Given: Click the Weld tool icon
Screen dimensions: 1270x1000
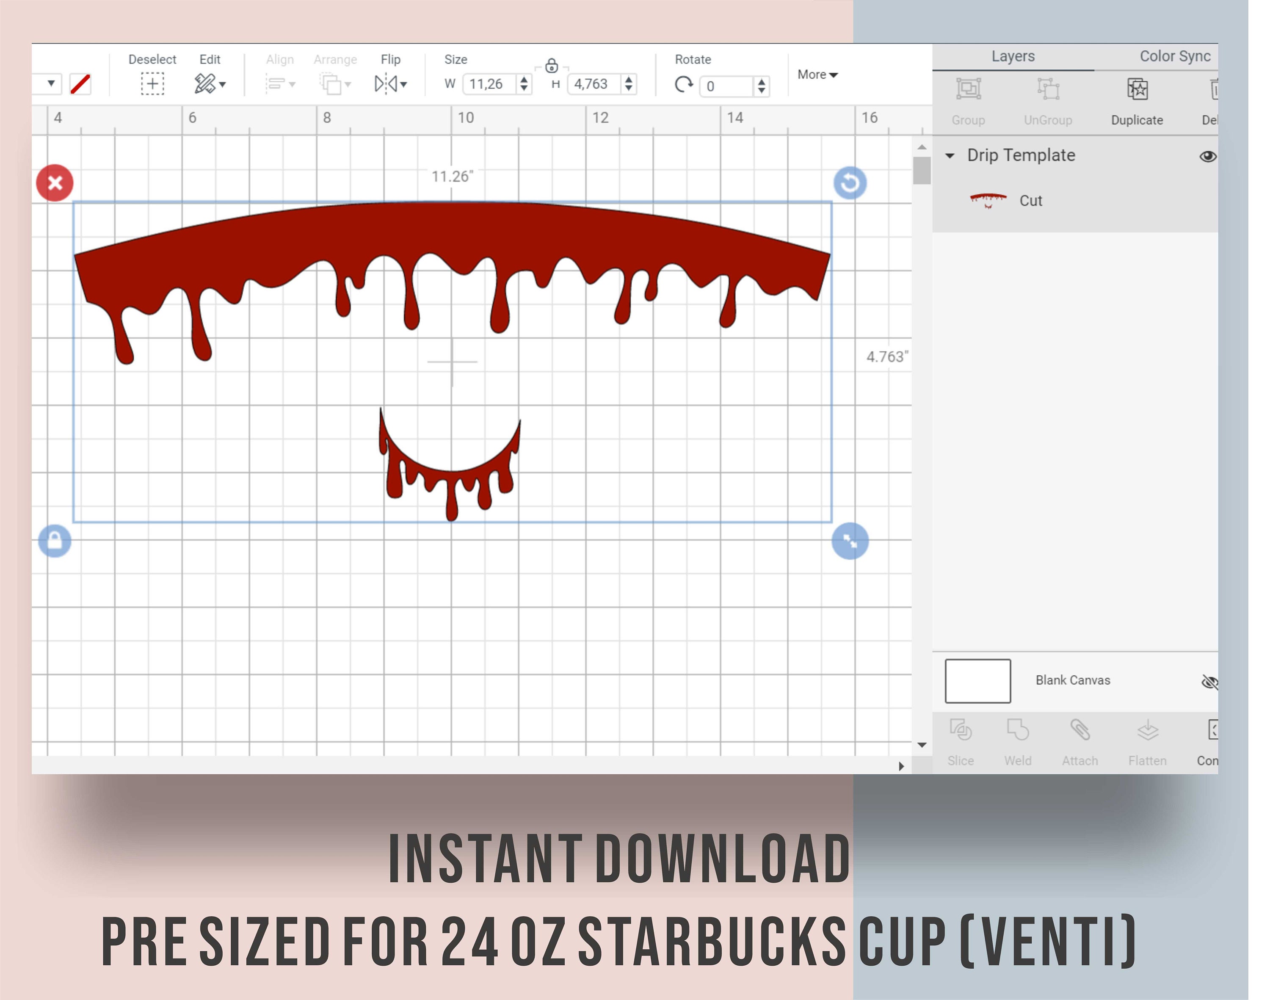Looking at the screenshot, I should [1018, 730].
